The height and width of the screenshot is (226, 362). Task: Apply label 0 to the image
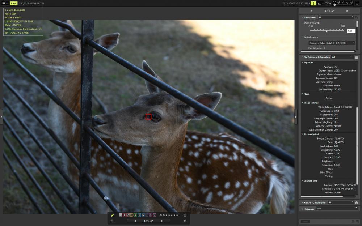click(x=120, y=215)
